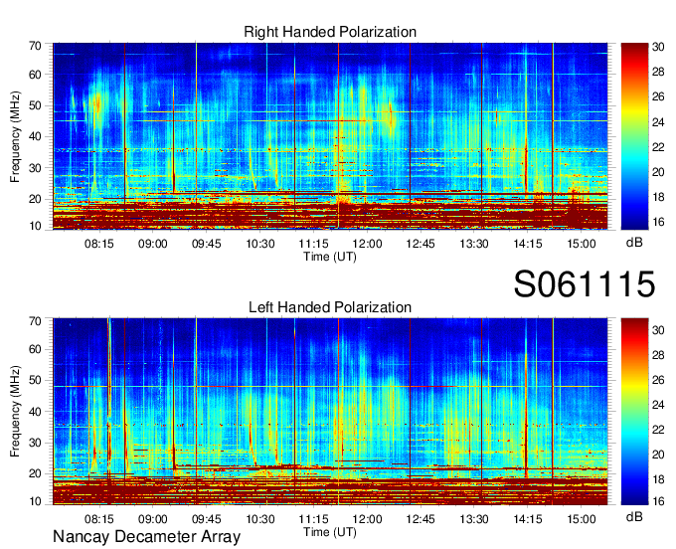Viewport: 676px width, 549px height.
Task: Click 14:15 tick on Left Handed time axis
Action: coord(528,519)
